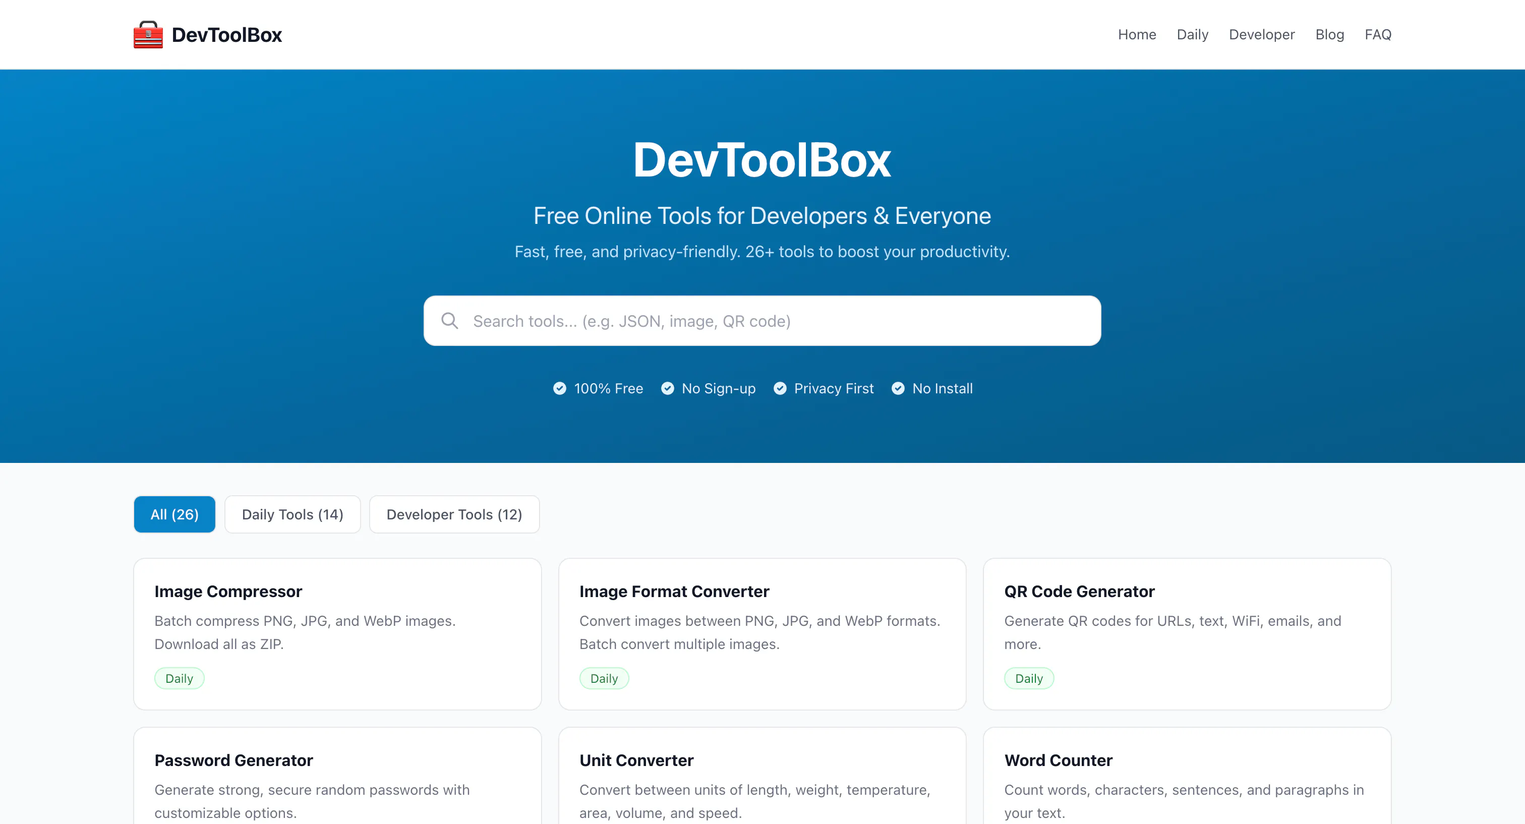Select the Daily Tools (14) filter tab
This screenshot has height=824, width=1525.
pyautogui.click(x=292, y=514)
